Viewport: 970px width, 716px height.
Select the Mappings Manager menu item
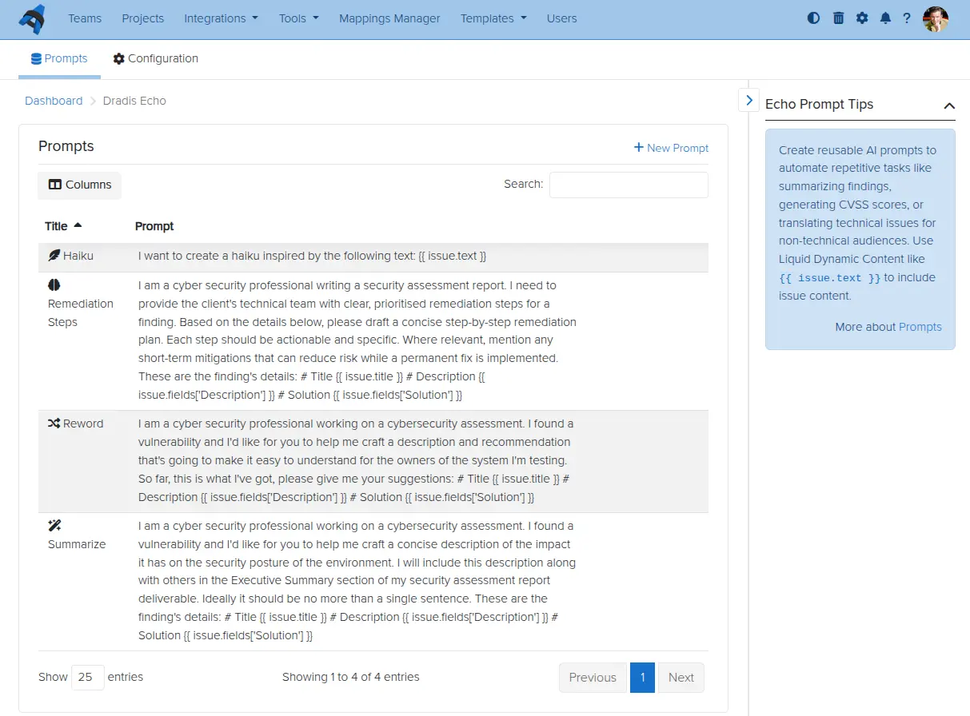389,18
